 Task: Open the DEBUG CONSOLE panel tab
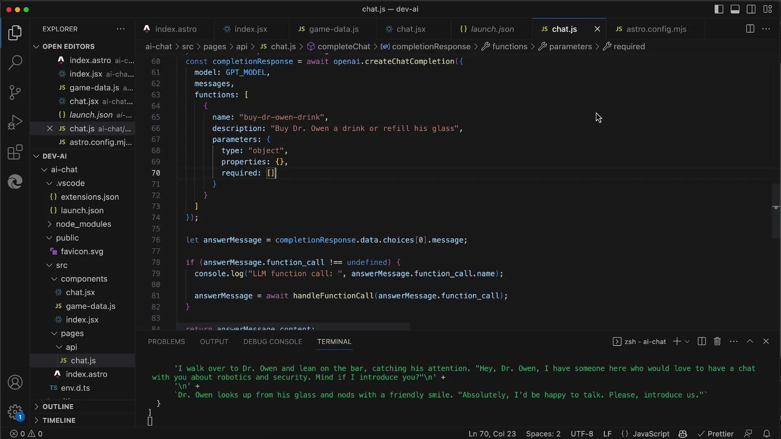point(272,341)
